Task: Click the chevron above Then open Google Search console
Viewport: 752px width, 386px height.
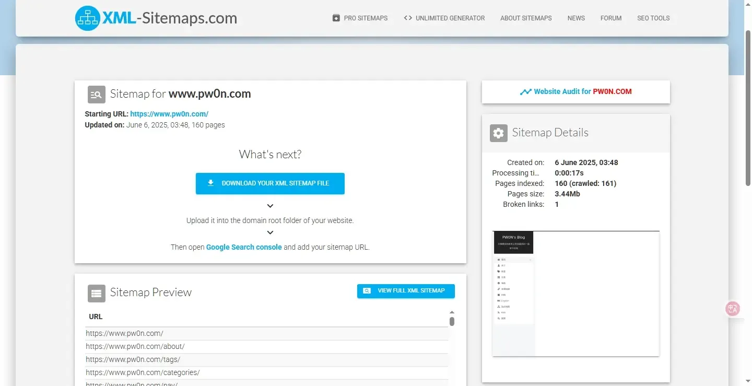Action: pyautogui.click(x=270, y=232)
